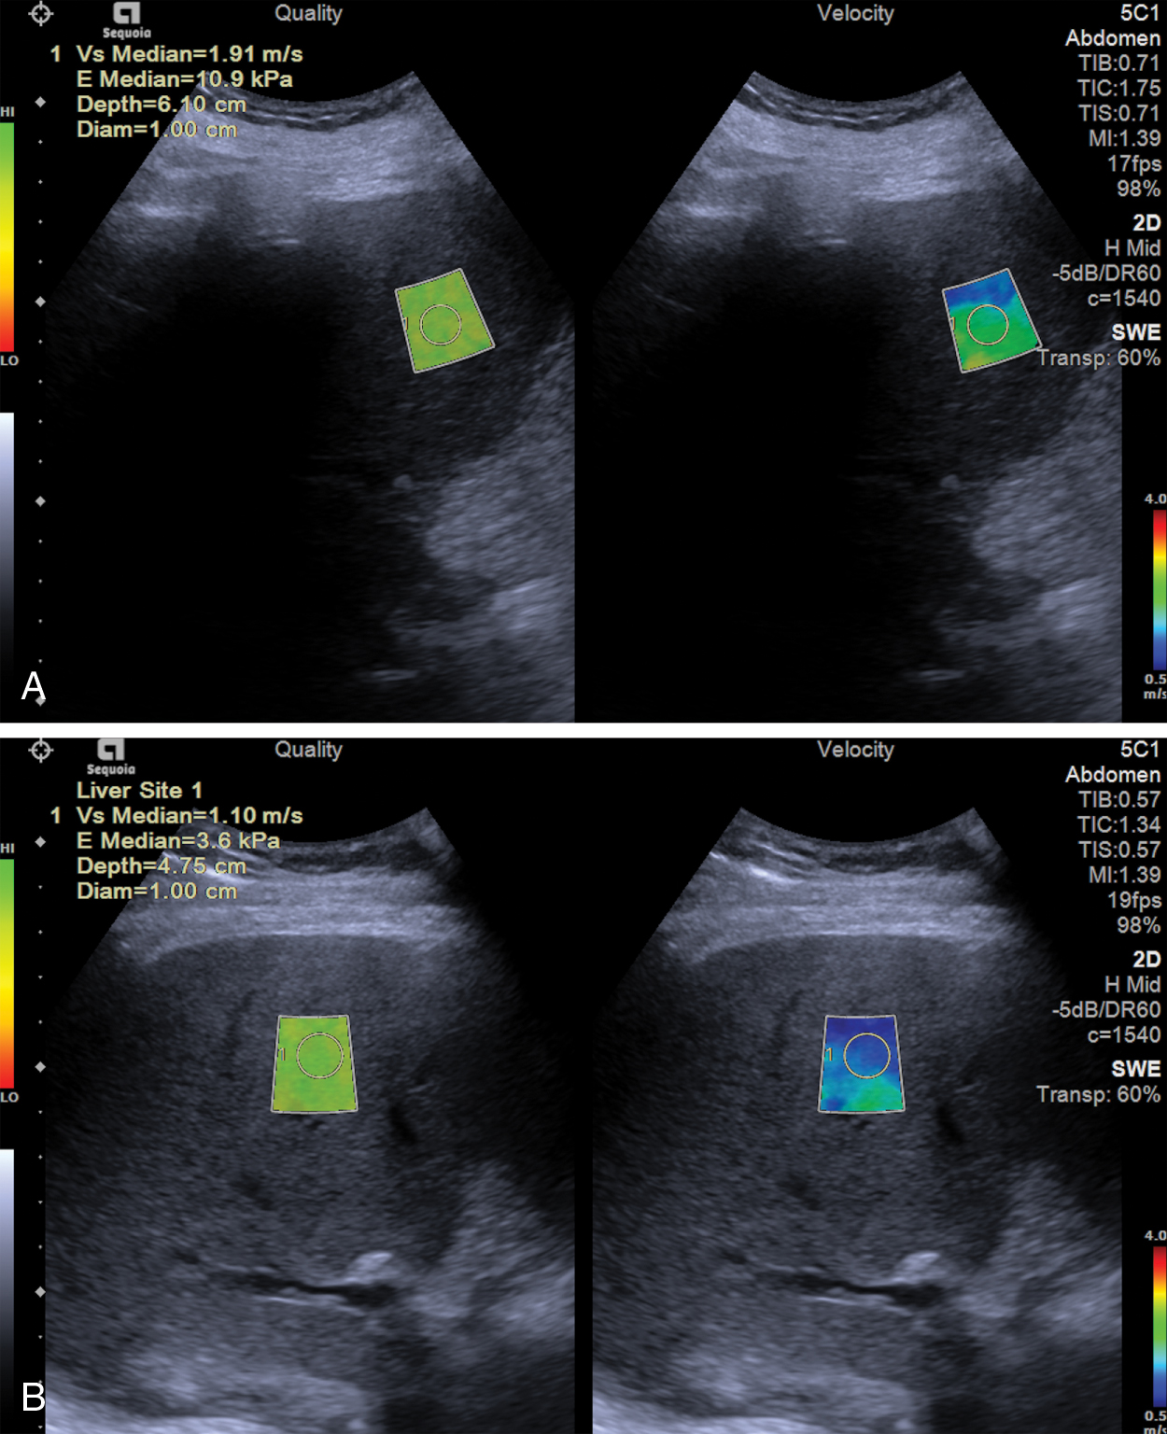Click the Depth=4.75 cm reading
Image resolution: width=1167 pixels, height=1434 pixels.
pyautogui.click(x=162, y=866)
